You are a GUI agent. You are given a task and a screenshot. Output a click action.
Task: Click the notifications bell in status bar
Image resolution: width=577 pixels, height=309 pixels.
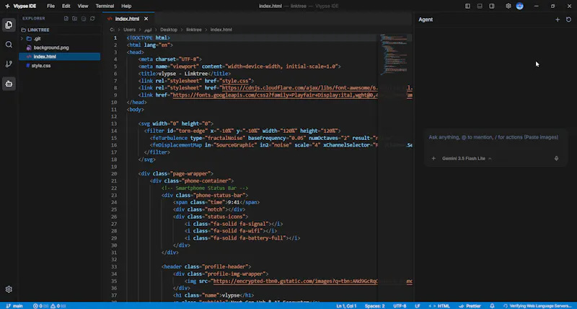pyautogui.click(x=492, y=306)
